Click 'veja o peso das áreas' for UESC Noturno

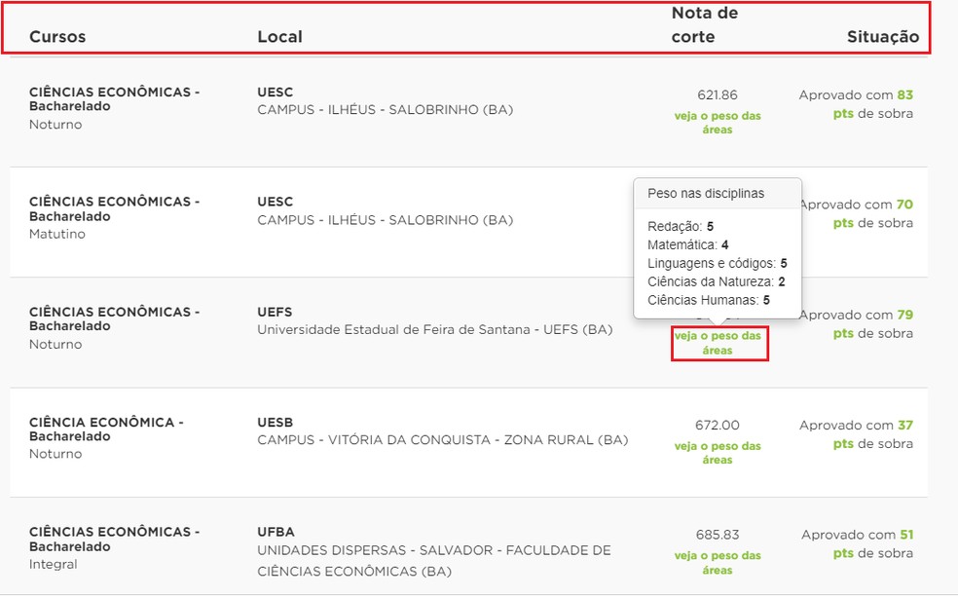click(x=719, y=122)
